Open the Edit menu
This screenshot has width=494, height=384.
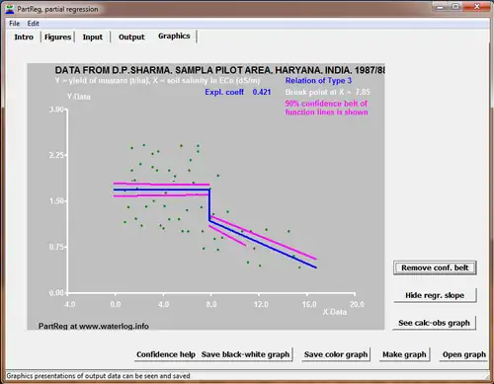click(33, 24)
